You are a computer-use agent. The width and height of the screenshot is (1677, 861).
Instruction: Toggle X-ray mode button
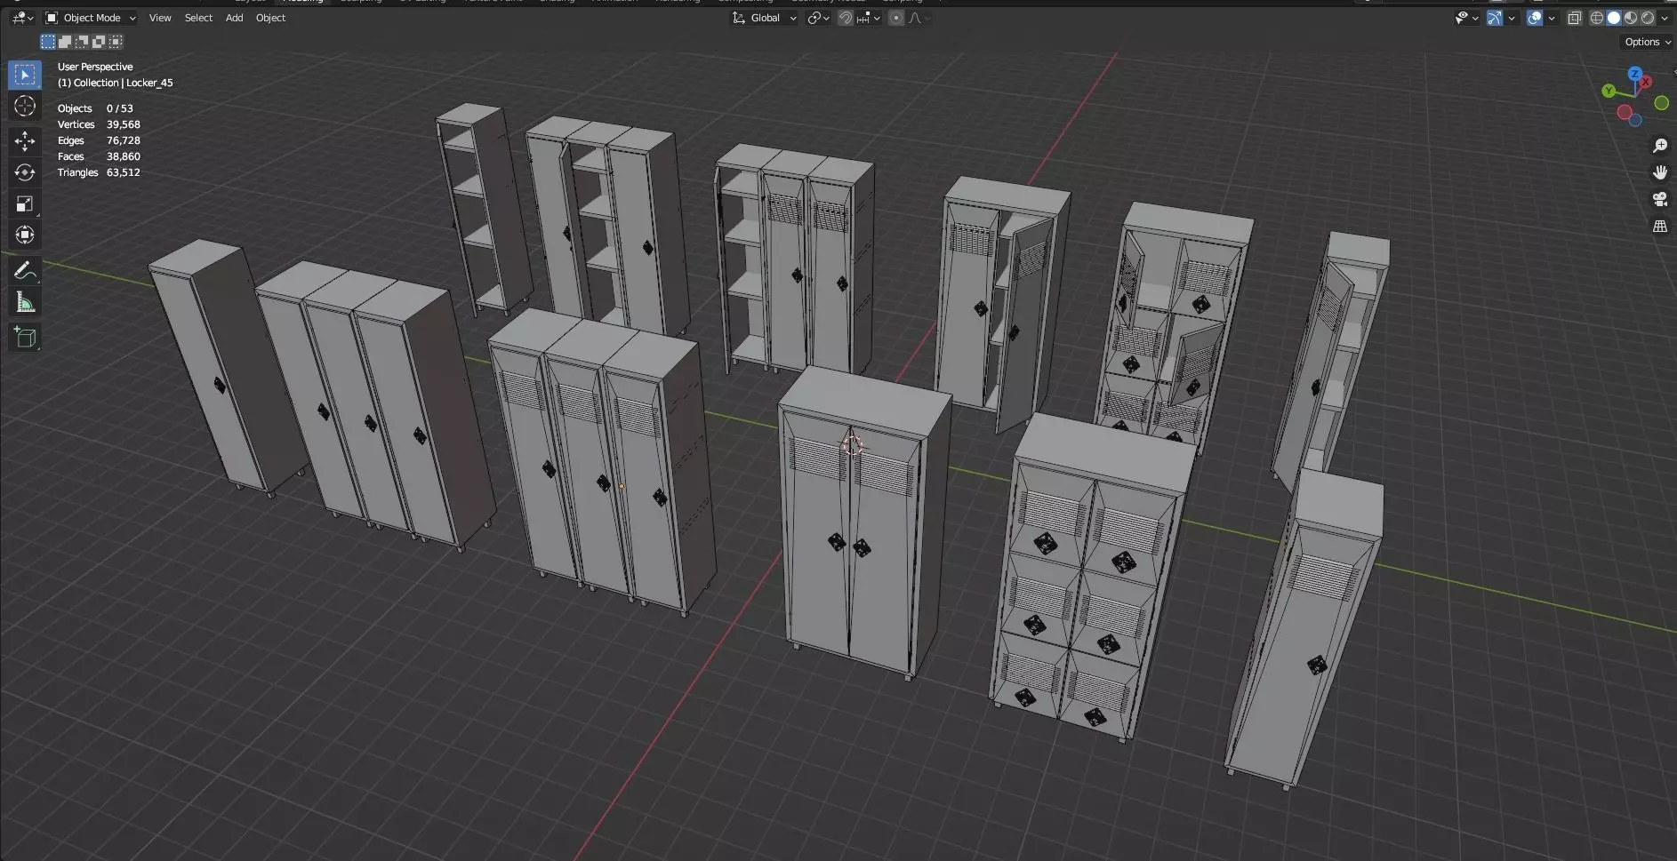tap(1574, 18)
